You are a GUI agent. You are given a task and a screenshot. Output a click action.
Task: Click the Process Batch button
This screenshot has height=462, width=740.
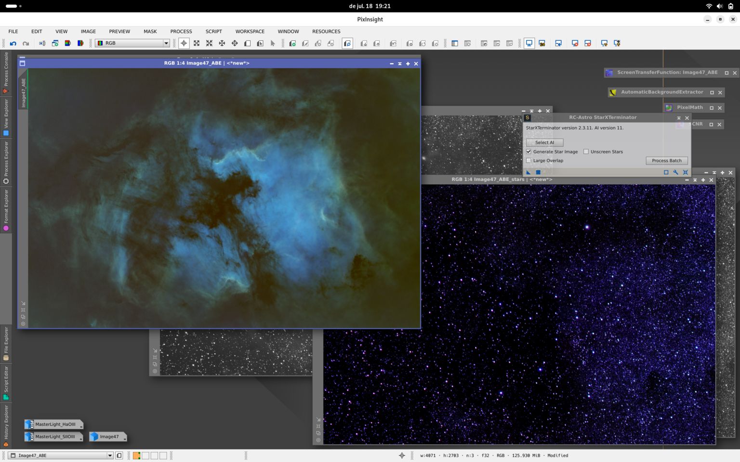coord(667,161)
